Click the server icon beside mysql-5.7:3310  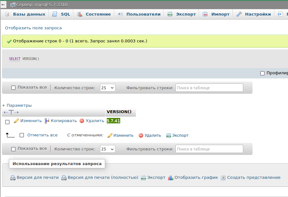(x=13, y=5)
